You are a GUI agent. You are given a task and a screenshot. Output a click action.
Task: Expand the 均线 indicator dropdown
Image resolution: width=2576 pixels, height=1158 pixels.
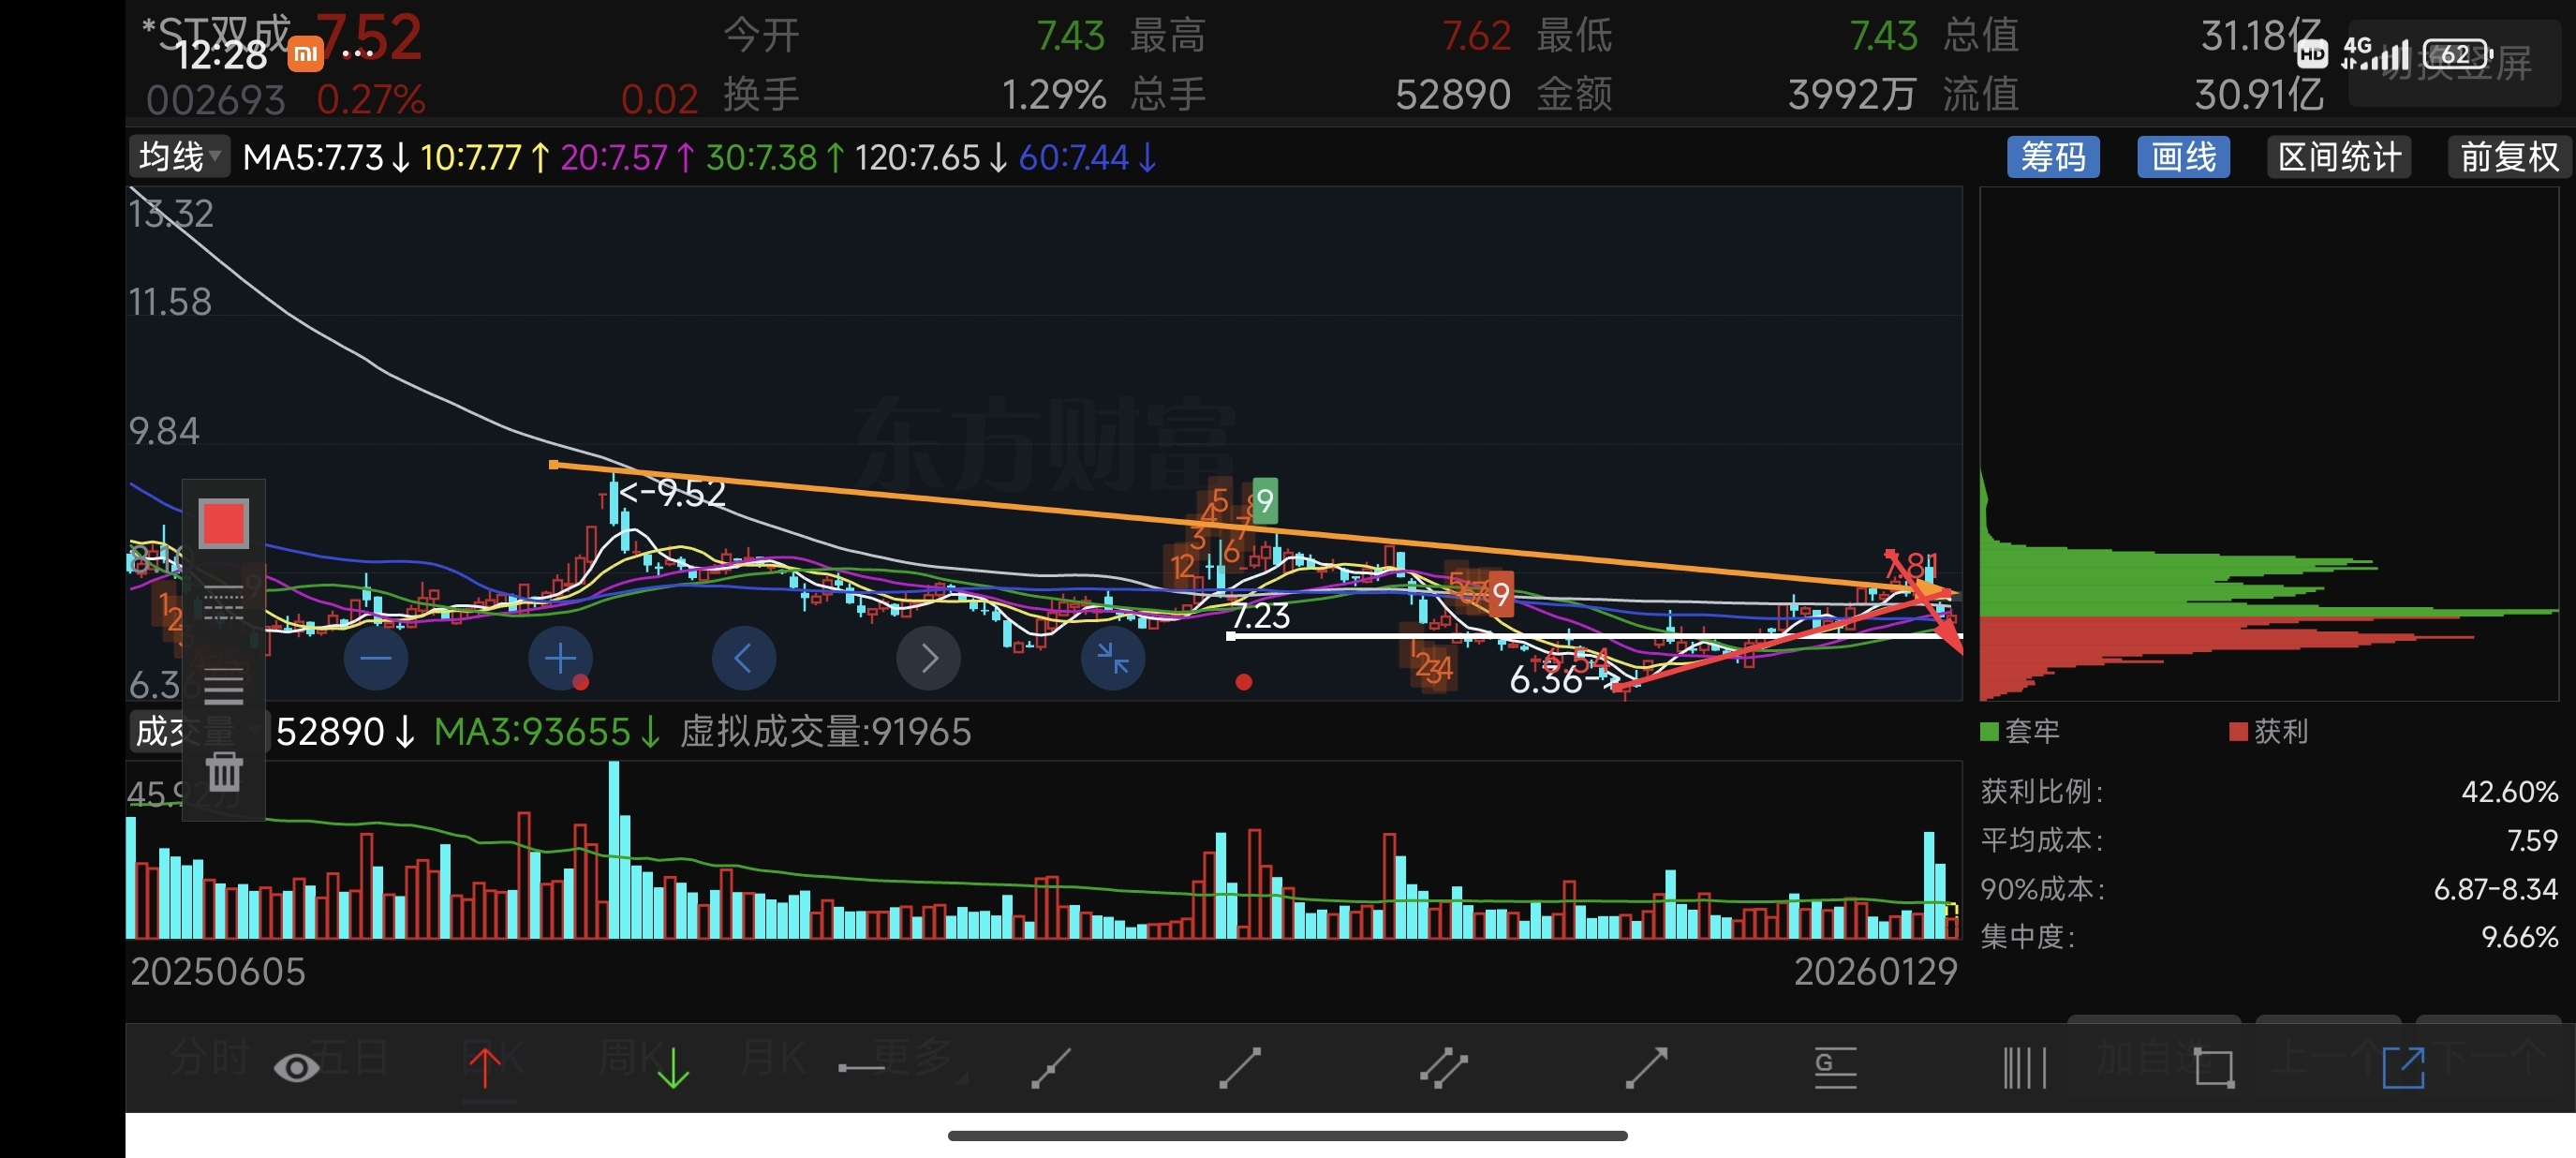tap(180, 157)
